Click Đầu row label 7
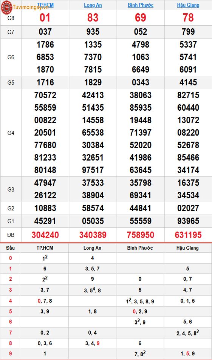This screenshot has width=212, height=360. [x=10, y=333]
